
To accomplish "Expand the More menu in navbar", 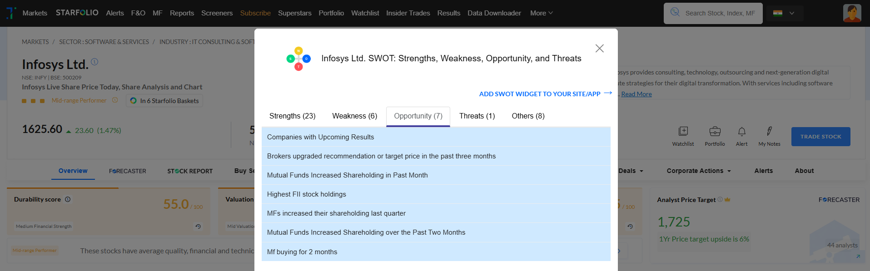I will pyautogui.click(x=541, y=13).
